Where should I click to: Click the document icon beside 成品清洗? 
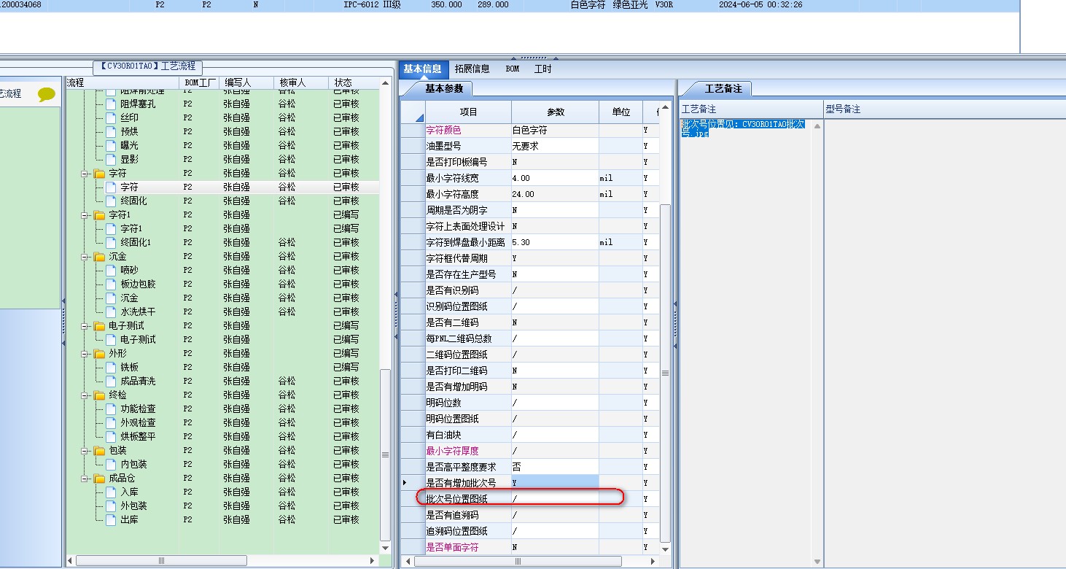point(111,382)
